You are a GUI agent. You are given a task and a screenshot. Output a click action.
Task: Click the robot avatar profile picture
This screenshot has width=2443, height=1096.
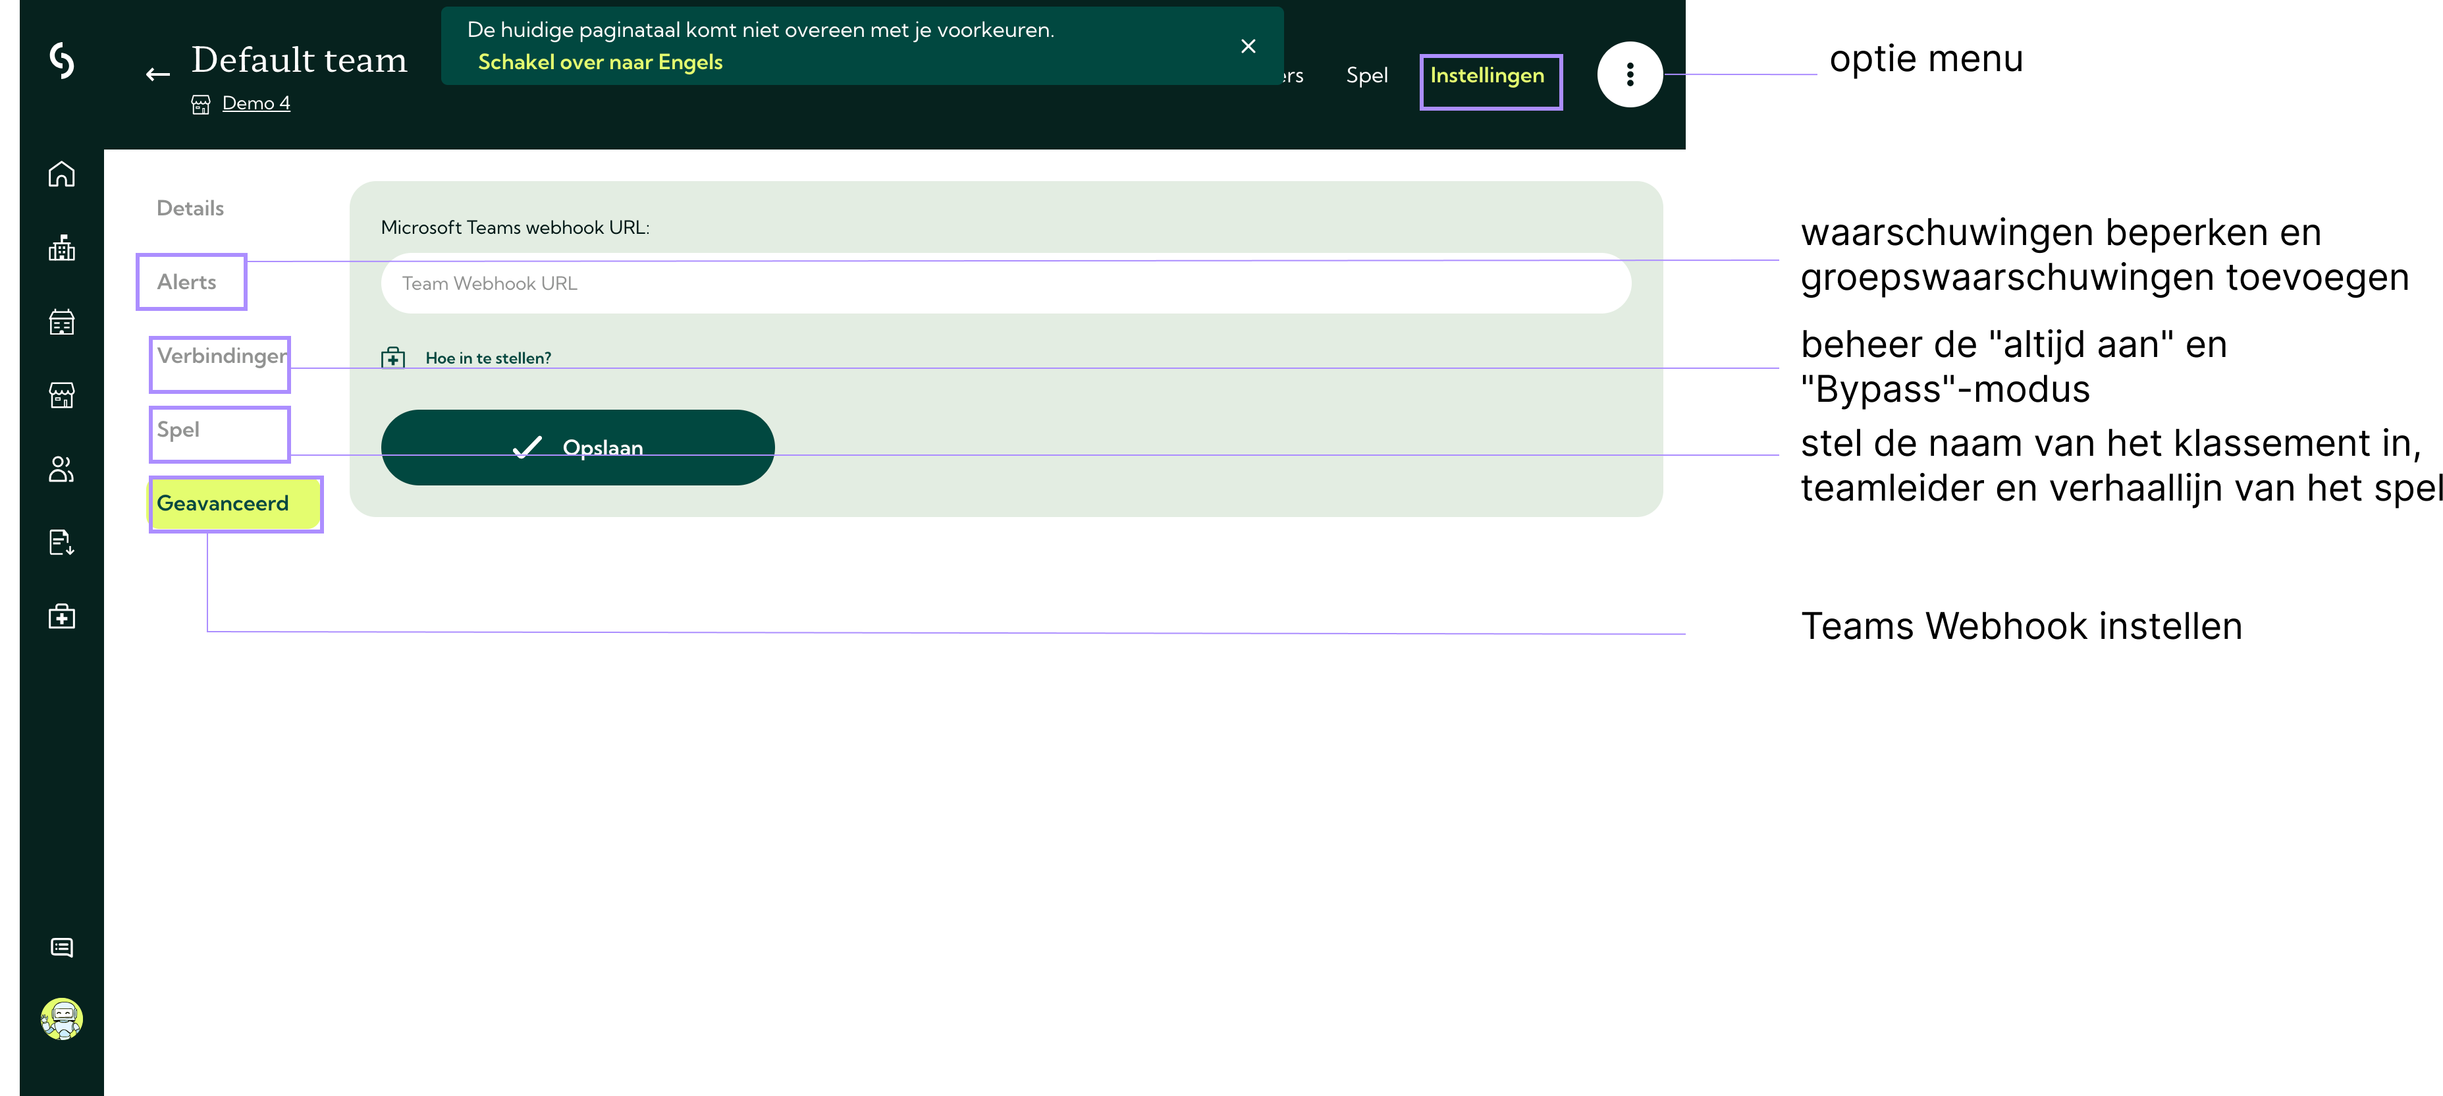pyautogui.click(x=62, y=1019)
